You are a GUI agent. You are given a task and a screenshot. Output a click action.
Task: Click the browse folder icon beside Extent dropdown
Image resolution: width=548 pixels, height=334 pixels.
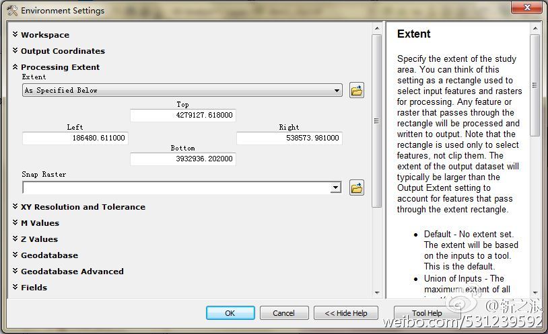tap(357, 90)
